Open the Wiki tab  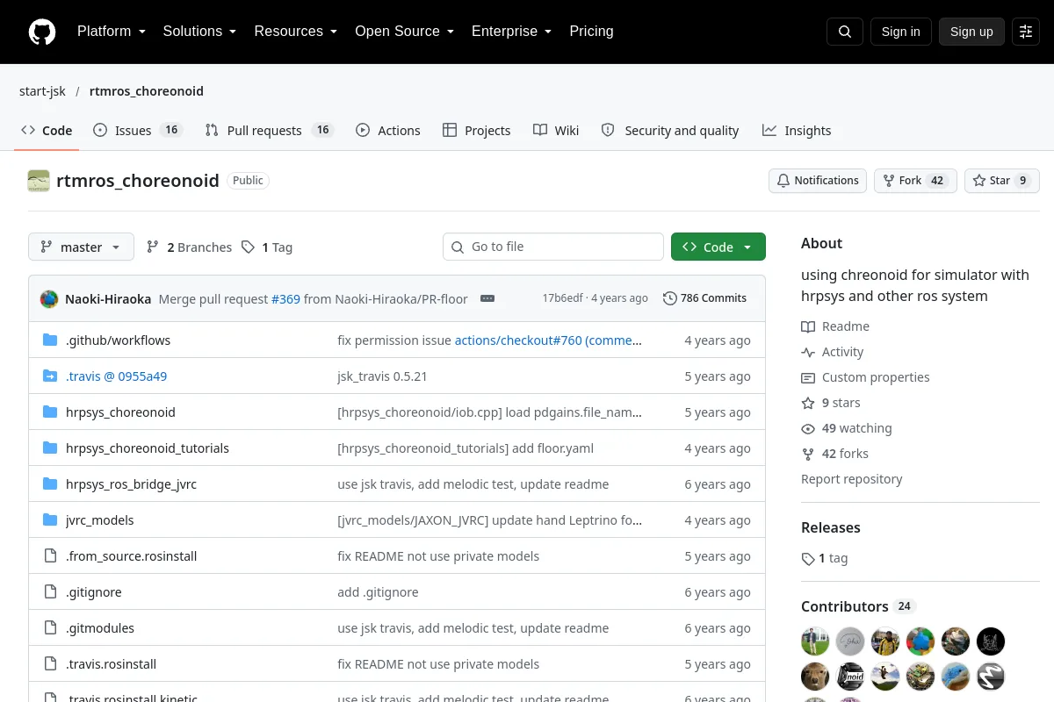556,131
